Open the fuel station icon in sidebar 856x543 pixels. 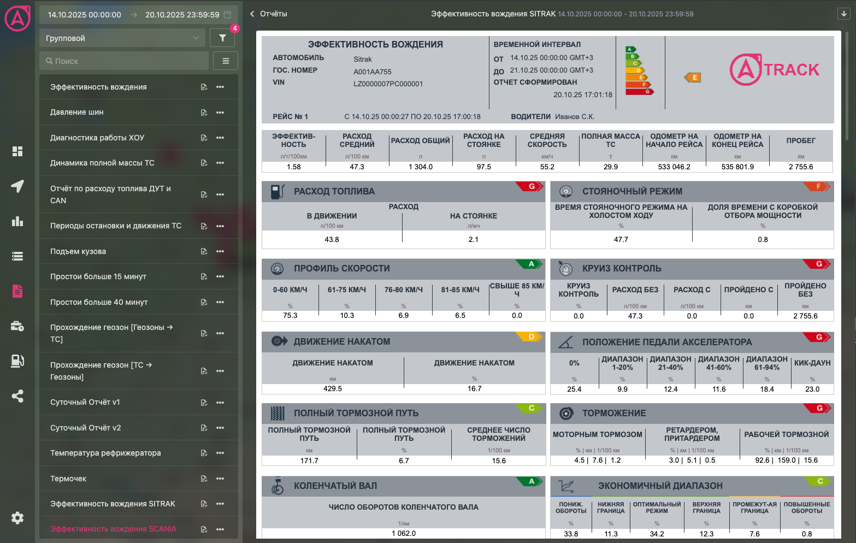17,361
